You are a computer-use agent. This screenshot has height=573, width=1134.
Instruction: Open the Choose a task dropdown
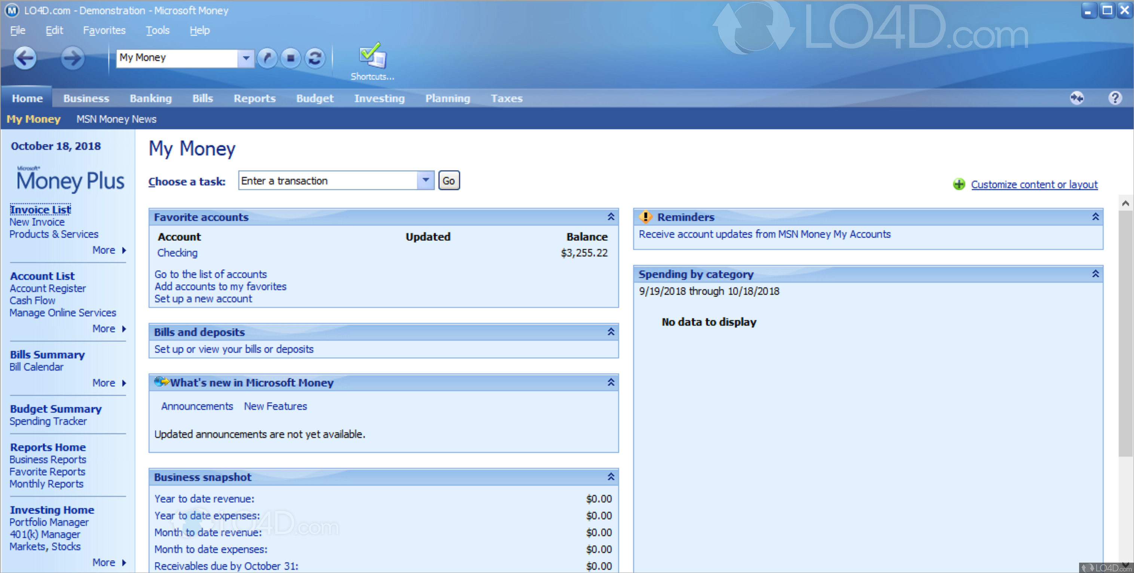click(x=425, y=180)
